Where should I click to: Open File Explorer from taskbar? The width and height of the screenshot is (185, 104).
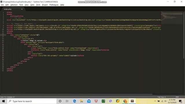(82, 101)
